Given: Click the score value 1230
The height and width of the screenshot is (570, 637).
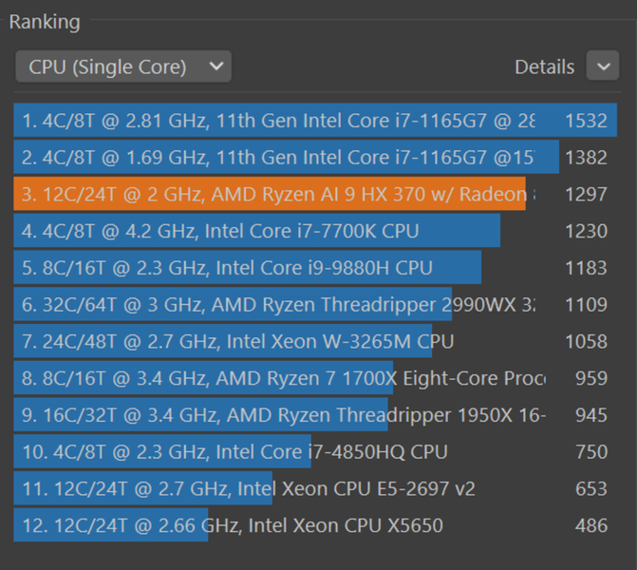Looking at the screenshot, I should (x=587, y=231).
